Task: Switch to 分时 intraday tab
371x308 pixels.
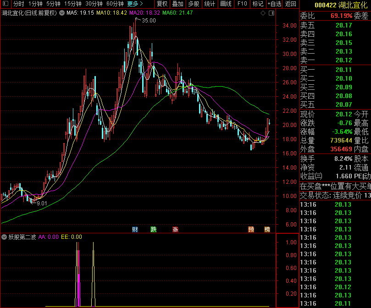Action: pos(18,4)
